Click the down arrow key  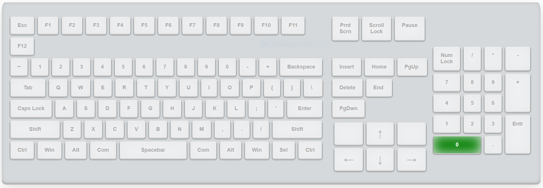[x=380, y=160]
